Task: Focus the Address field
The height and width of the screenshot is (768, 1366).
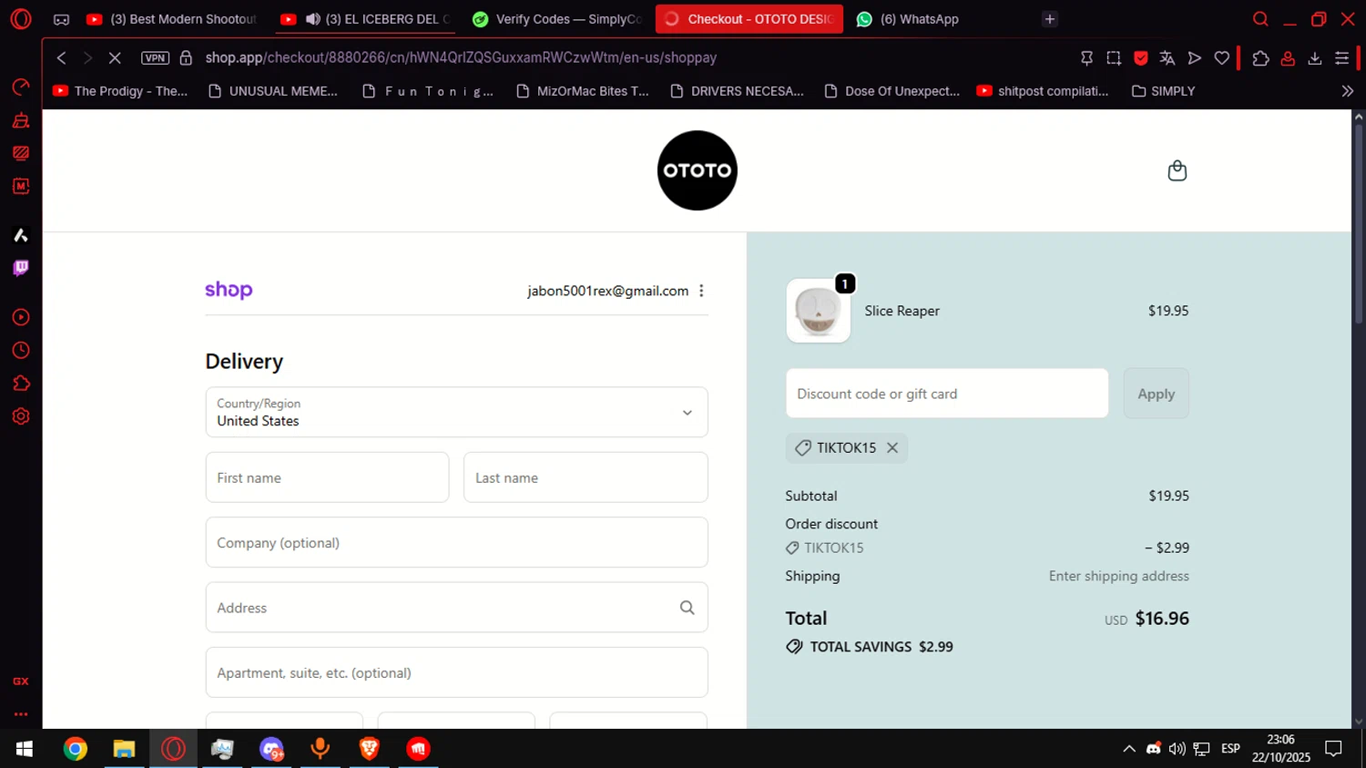Action: (x=456, y=608)
